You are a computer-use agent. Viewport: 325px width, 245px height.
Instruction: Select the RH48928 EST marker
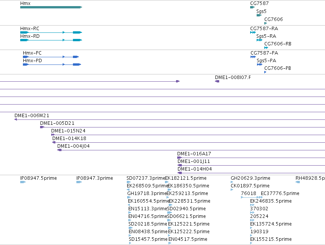click(x=298, y=182)
